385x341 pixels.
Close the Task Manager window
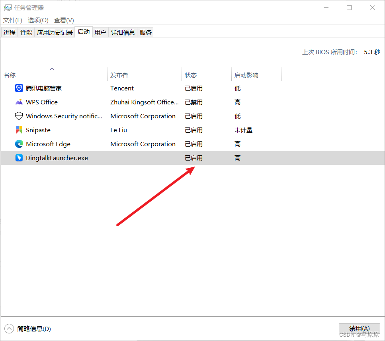tap(373, 8)
